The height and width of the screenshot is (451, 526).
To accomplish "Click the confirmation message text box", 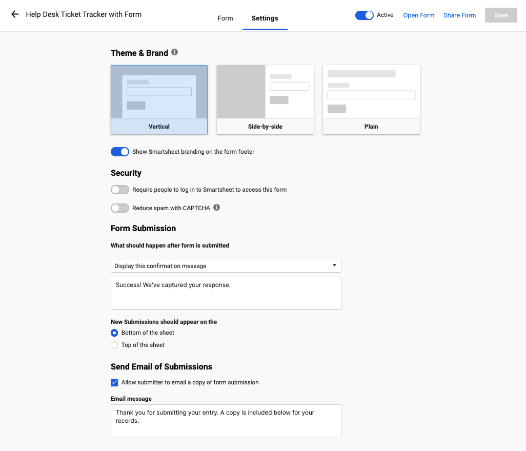I will (x=226, y=293).
